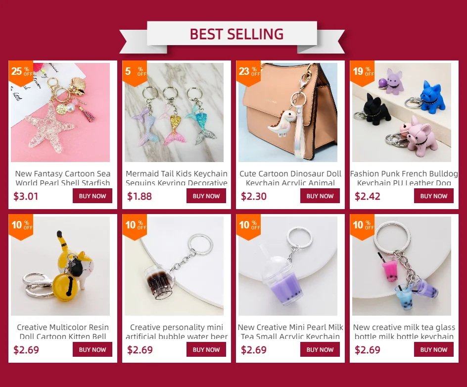Open the Creative personality mini beer title link
Screen dimensions: 467x387
click(177, 332)
